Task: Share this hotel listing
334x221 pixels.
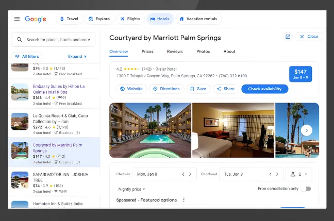Action: (225, 89)
